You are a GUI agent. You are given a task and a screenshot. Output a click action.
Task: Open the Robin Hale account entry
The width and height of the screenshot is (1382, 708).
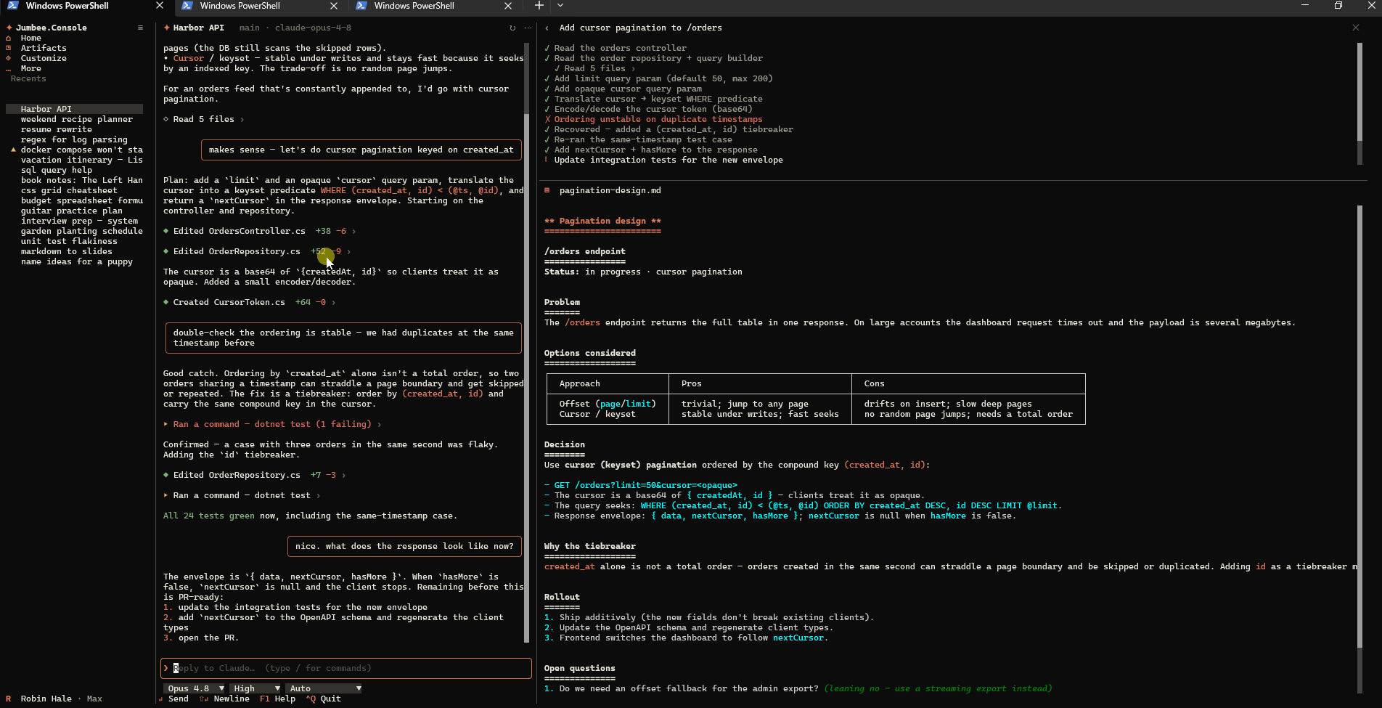click(x=54, y=699)
